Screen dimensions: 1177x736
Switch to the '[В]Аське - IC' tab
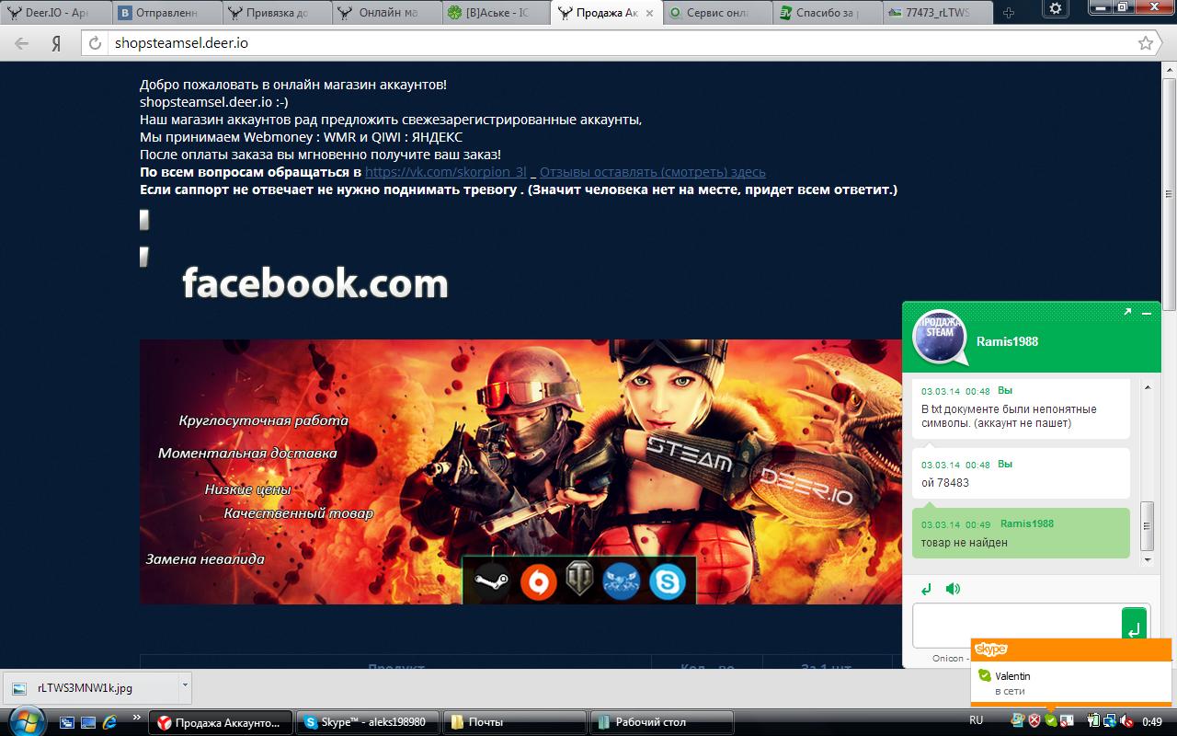(x=497, y=13)
